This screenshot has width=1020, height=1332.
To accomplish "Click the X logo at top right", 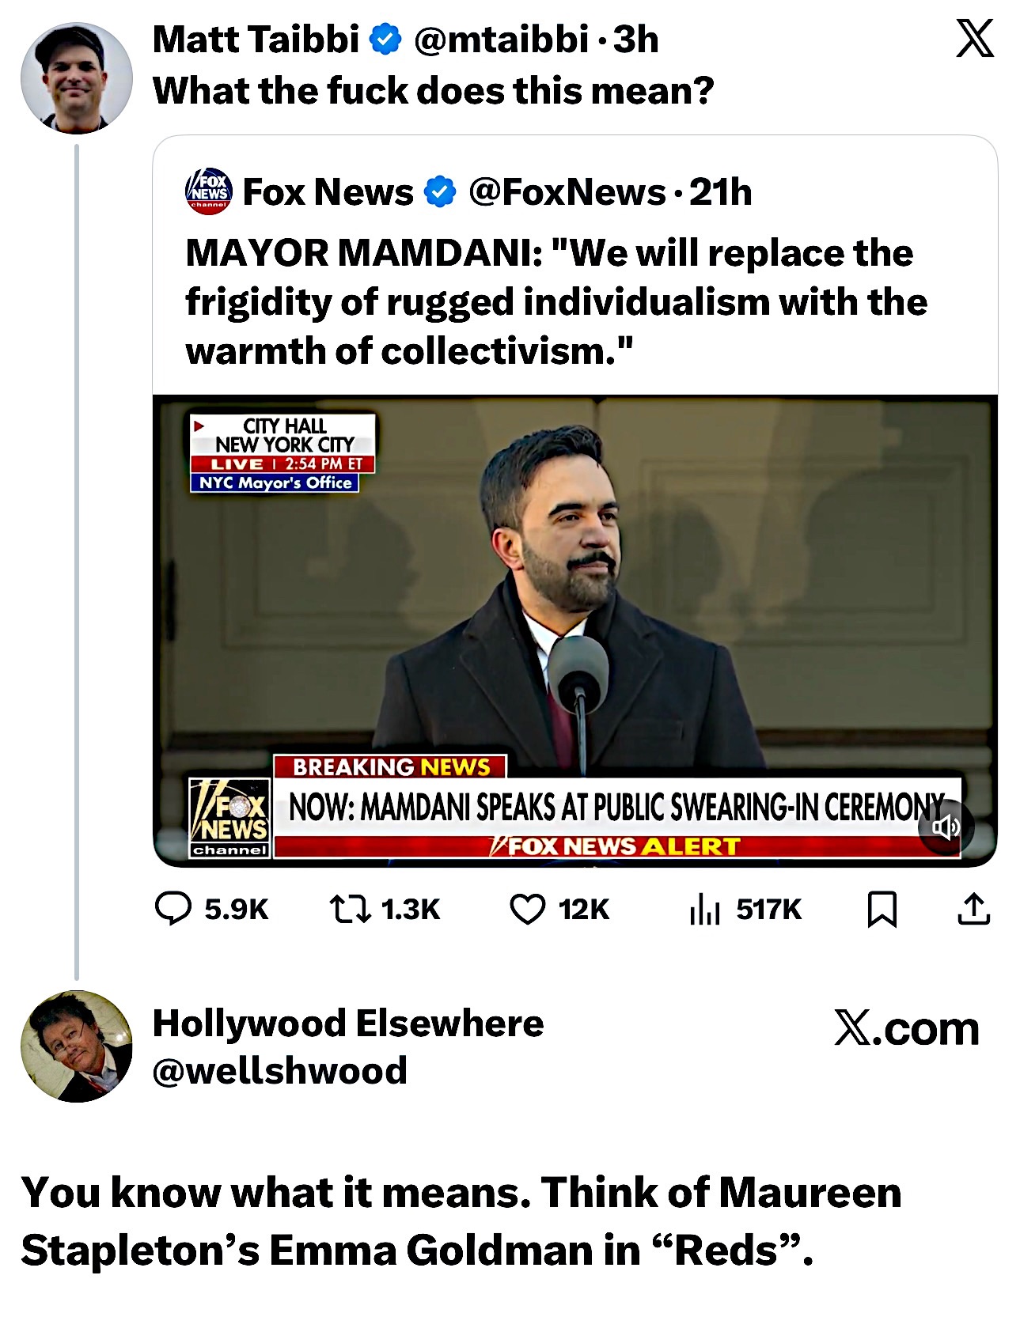I will (x=975, y=38).
